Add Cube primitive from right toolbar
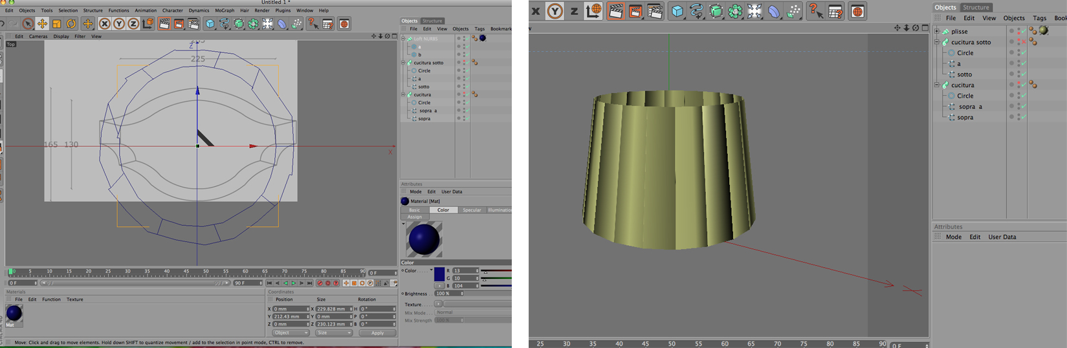This screenshot has width=1067, height=348. [677, 11]
